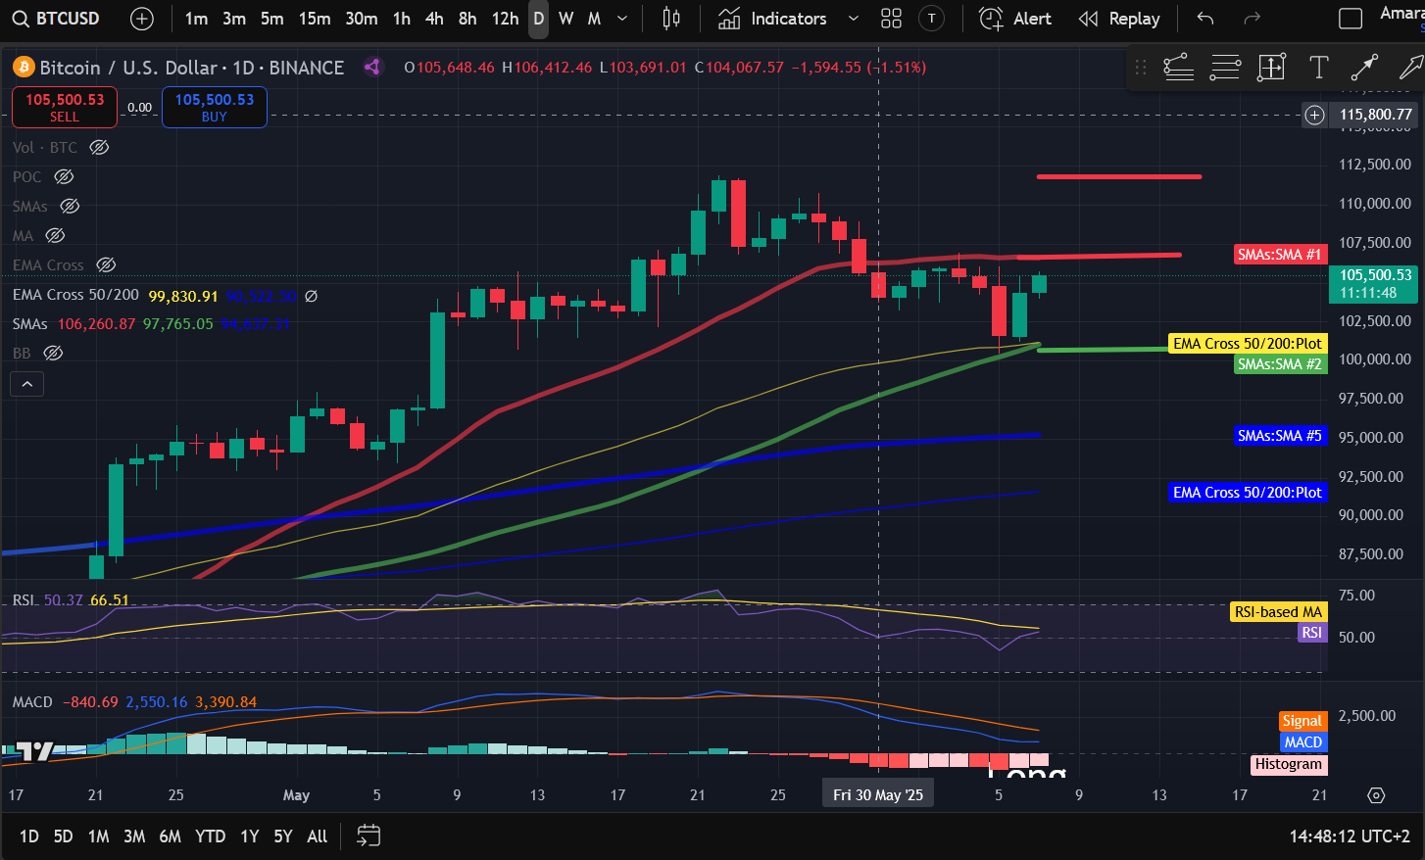Click the RSI pane legend title
The image size is (1425, 860).
[24, 599]
